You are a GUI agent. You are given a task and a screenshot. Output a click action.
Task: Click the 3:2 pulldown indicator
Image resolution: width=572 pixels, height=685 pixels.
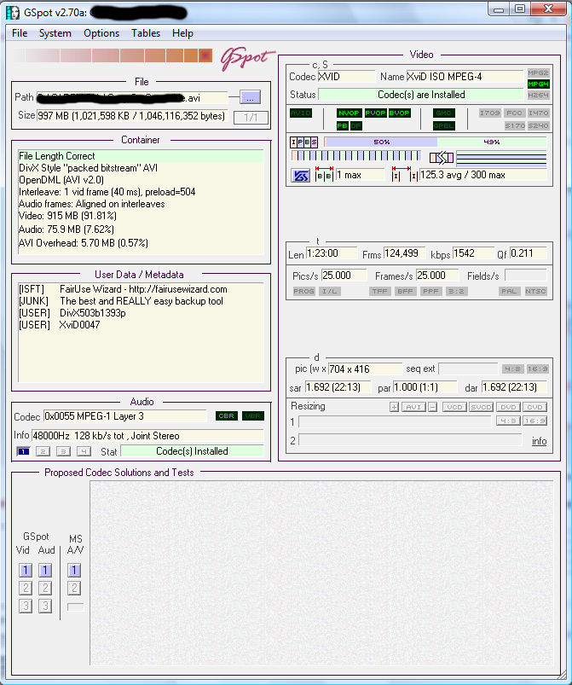click(x=456, y=291)
